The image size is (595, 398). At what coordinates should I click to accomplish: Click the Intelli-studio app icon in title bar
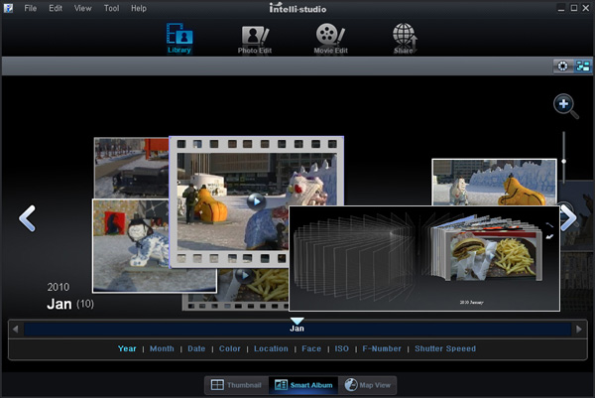(8, 8)
